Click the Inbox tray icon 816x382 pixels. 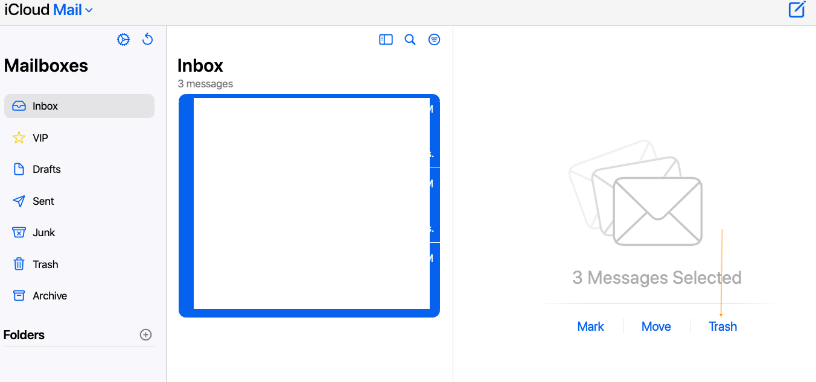(x=19, y=106)
